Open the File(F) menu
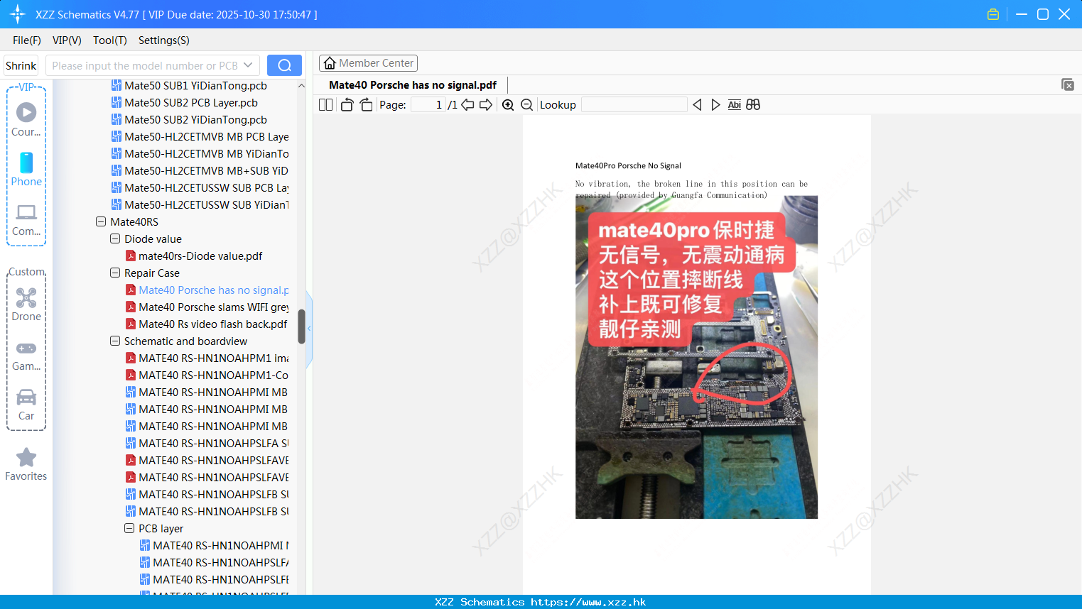The width and height of the screenshot is (1082, 609). (x=27, y=40)
